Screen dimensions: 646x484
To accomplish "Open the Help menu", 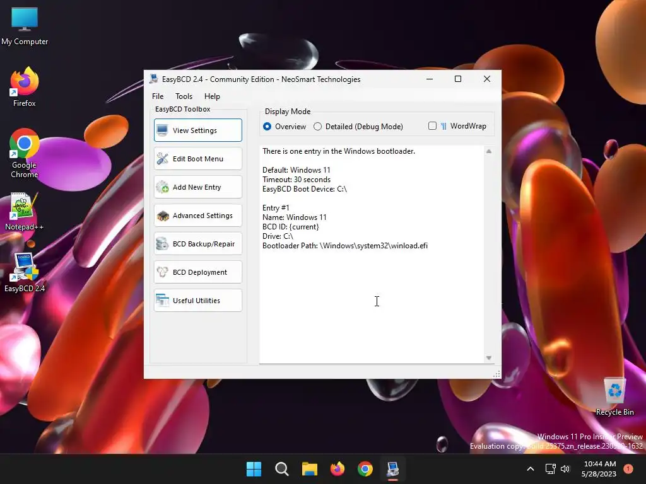I will pyautogui.click(x=212, y=96).
